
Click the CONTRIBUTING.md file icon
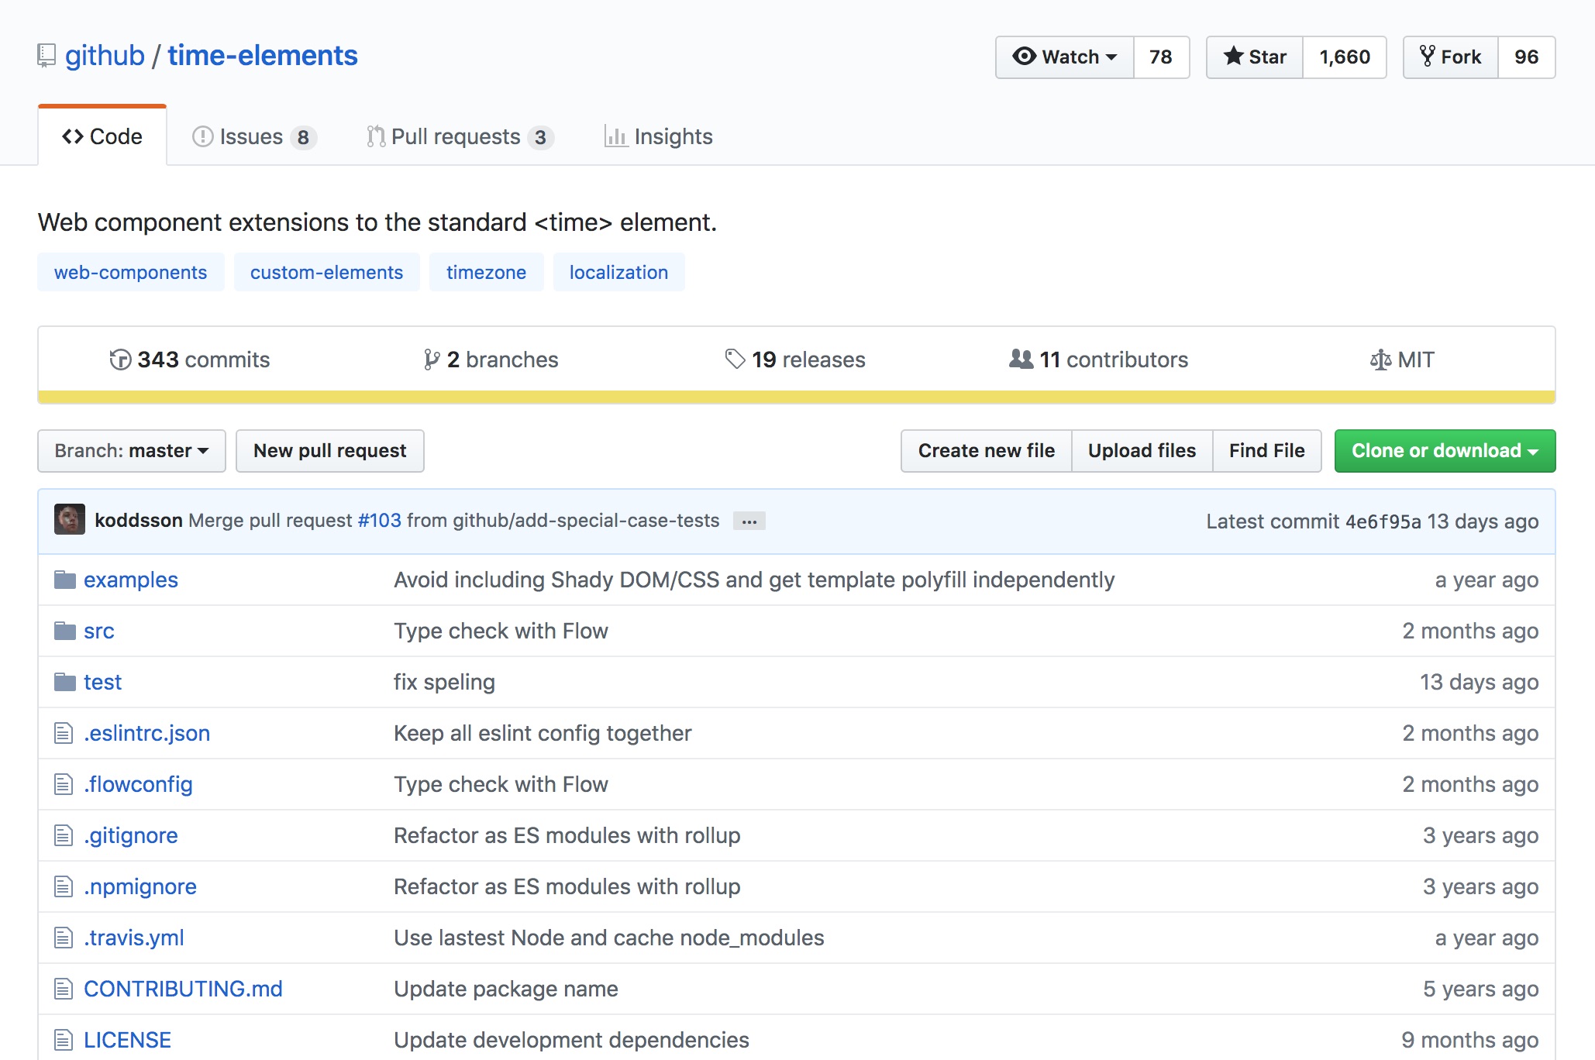[x=64, y=989]
